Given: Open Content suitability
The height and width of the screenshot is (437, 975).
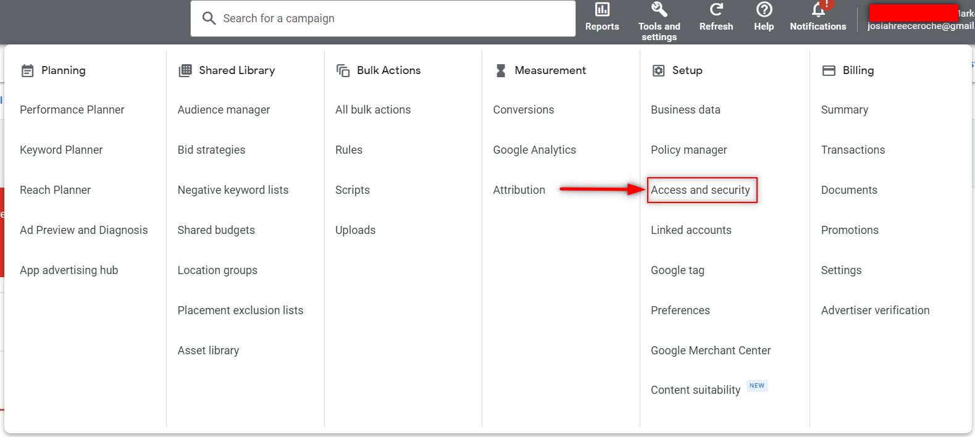Looking at the screenshot, I should [695, 390].
